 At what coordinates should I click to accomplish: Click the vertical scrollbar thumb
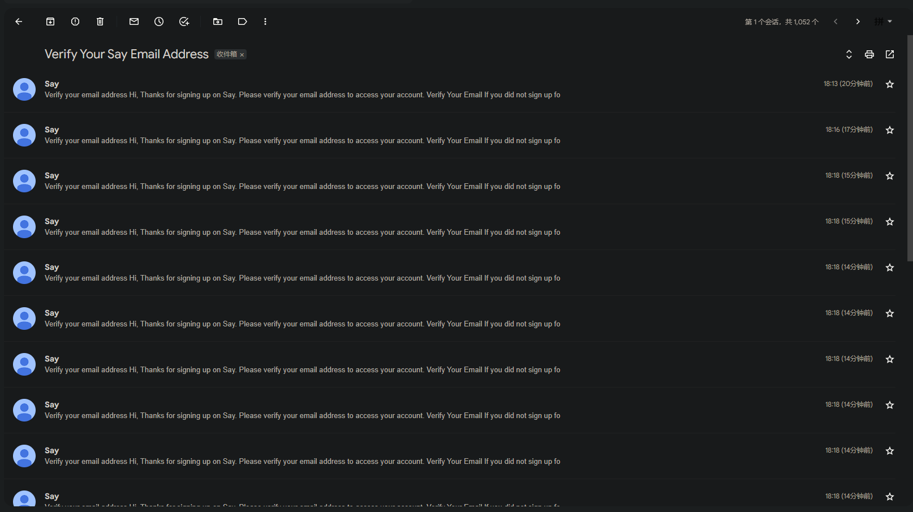(910, 147)
